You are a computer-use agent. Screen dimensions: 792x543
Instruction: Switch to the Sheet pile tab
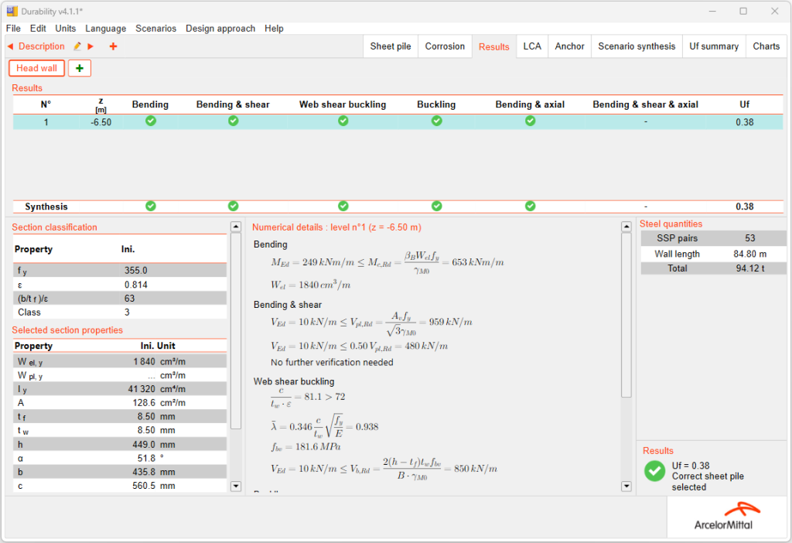pos(391,46)
